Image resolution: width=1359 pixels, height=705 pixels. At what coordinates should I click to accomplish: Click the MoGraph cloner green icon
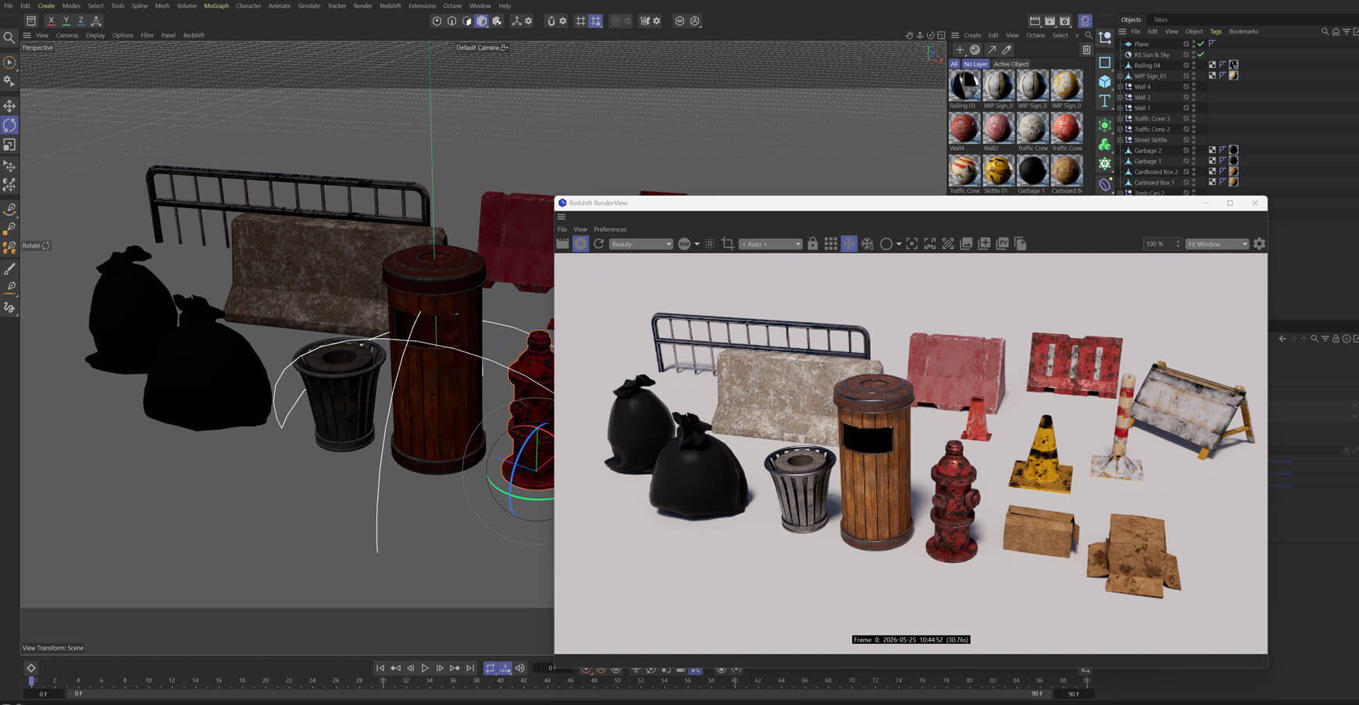click(1104, 144)
